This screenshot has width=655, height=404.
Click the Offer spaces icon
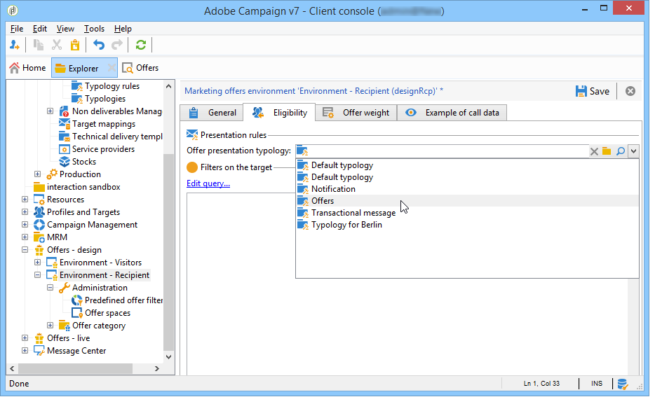77,313
